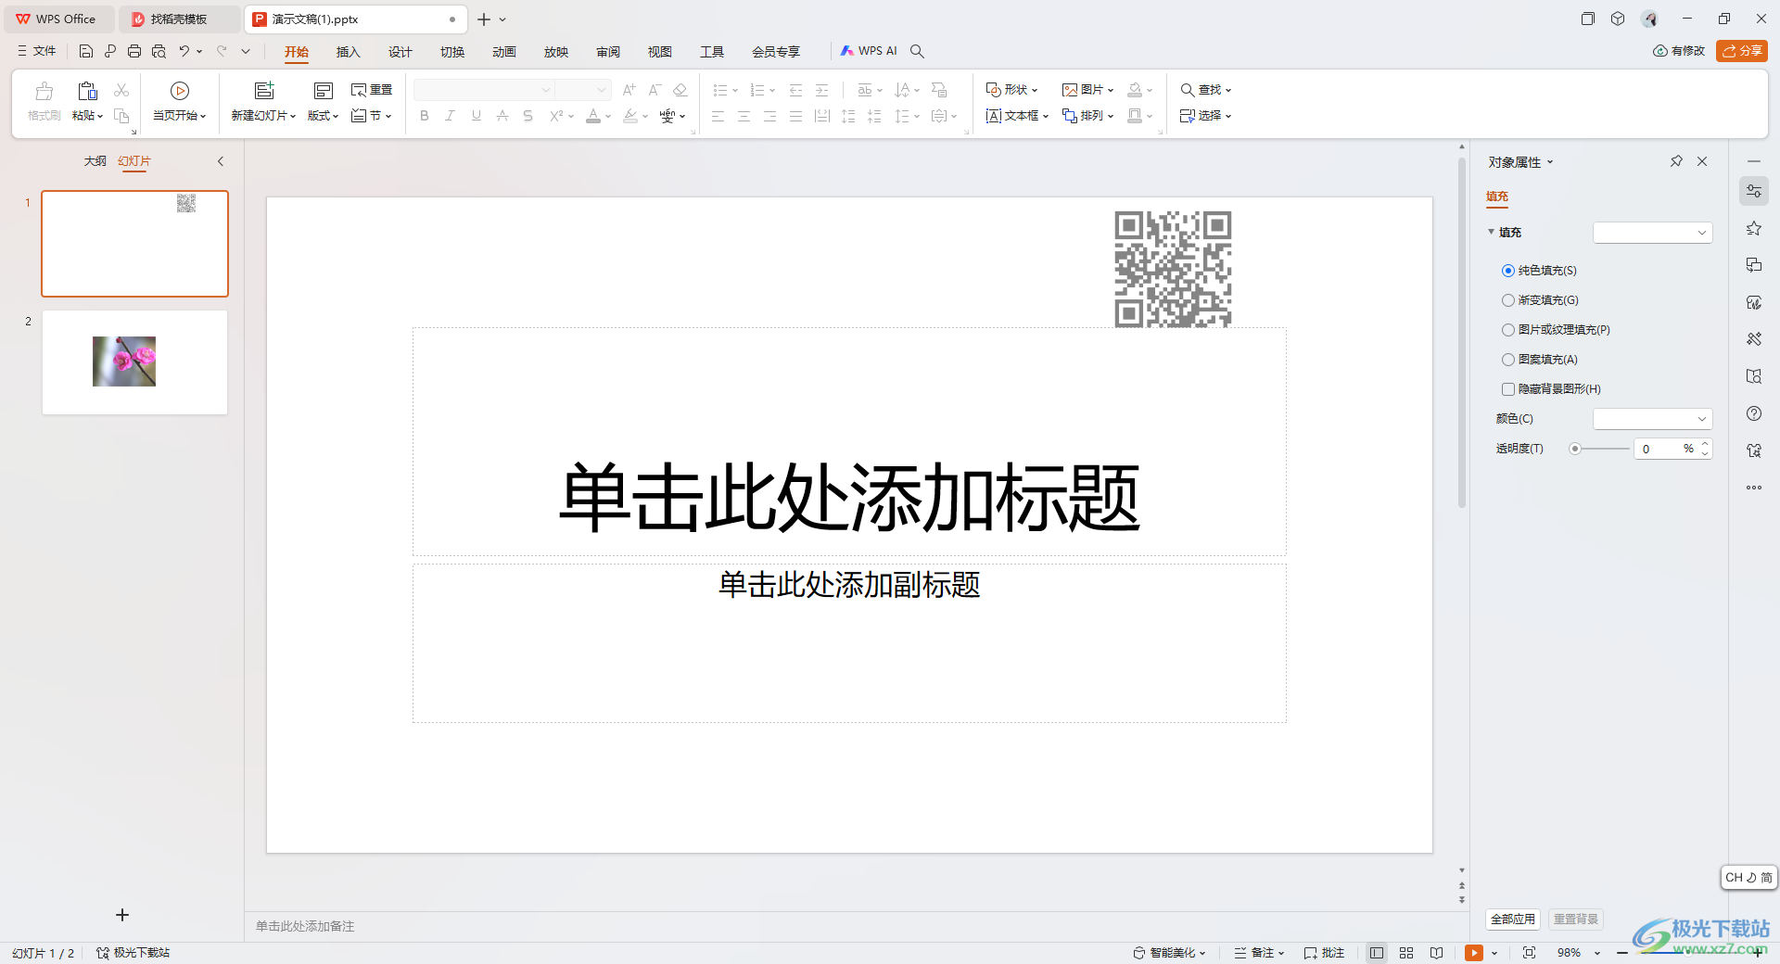The width and height of the screenshot is (1780, 964).
Task: Clear formatting eraser icon
Action: (680, 90)
